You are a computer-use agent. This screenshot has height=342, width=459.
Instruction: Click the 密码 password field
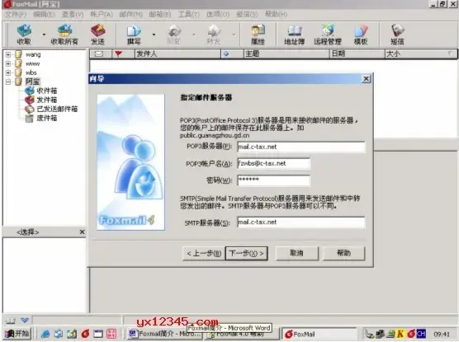(x=274, y=180)
